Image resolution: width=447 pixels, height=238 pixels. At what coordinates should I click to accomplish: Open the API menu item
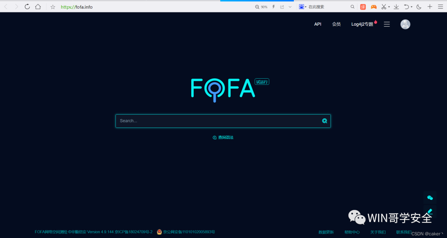tap(317, 24)
